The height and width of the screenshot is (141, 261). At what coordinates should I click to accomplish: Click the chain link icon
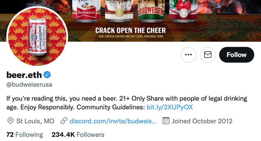point(64,121)
